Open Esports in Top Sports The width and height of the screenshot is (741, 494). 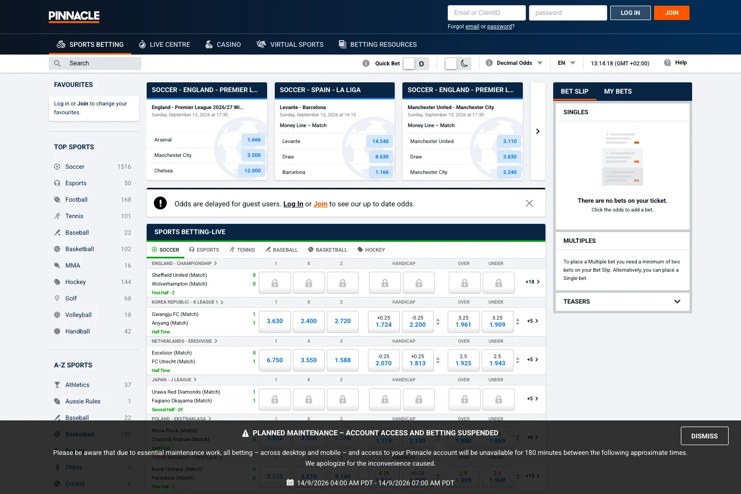[x=93, y=183]
